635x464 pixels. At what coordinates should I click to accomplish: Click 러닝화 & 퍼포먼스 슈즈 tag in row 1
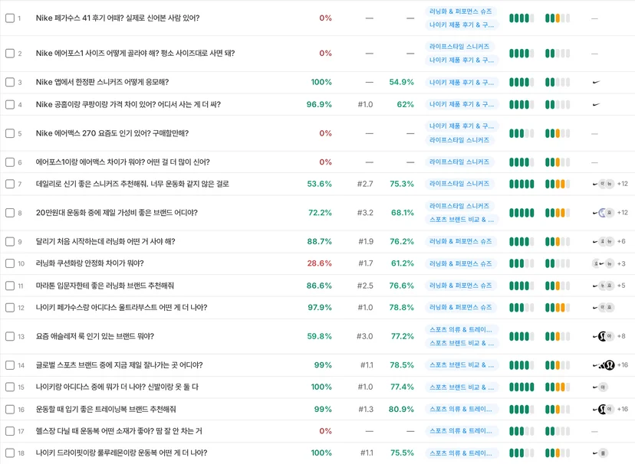coord(461,11)
